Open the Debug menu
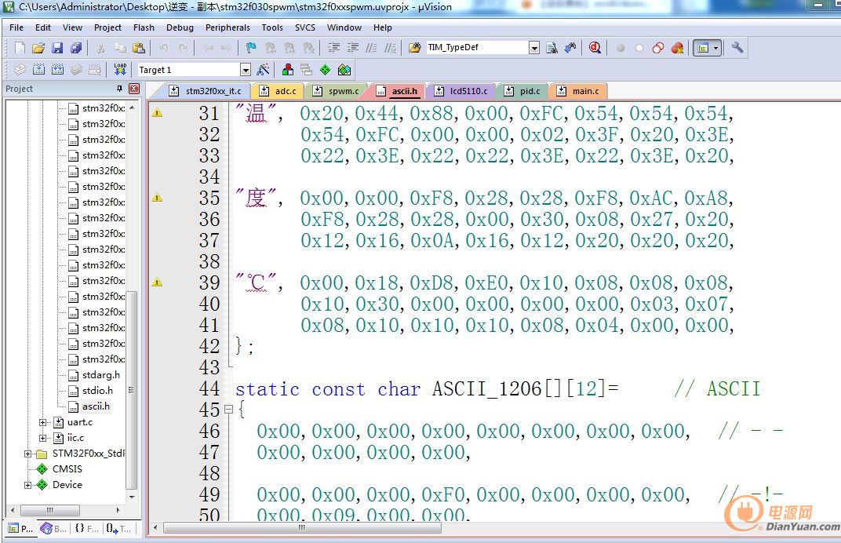 point(180,27)
